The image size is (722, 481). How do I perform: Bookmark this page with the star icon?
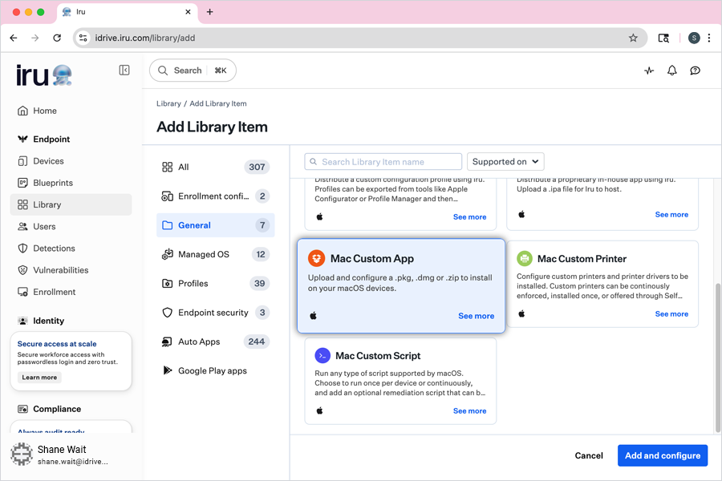point(633,38)
